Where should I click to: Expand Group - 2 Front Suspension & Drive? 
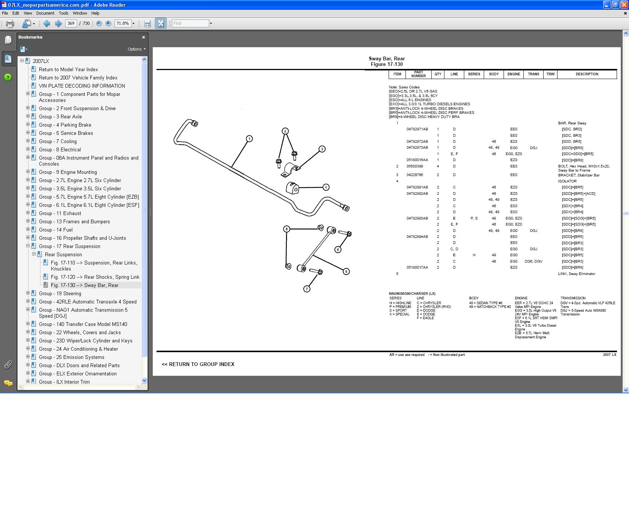coord(27,108)
